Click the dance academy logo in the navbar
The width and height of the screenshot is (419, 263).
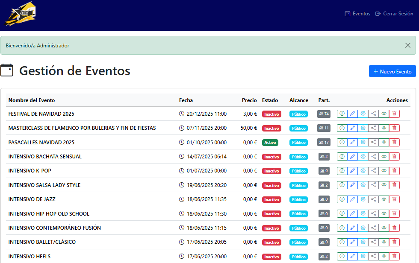point(20,14)
